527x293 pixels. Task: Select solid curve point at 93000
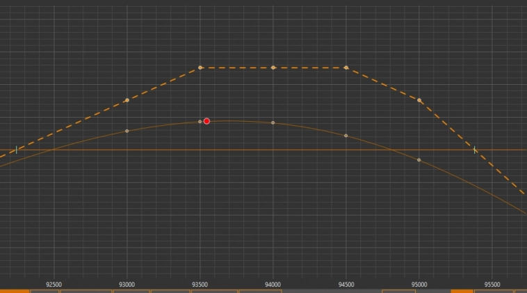click(127, 131)
